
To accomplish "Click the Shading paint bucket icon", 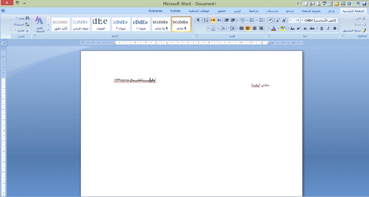I will (x=222, y=28).
